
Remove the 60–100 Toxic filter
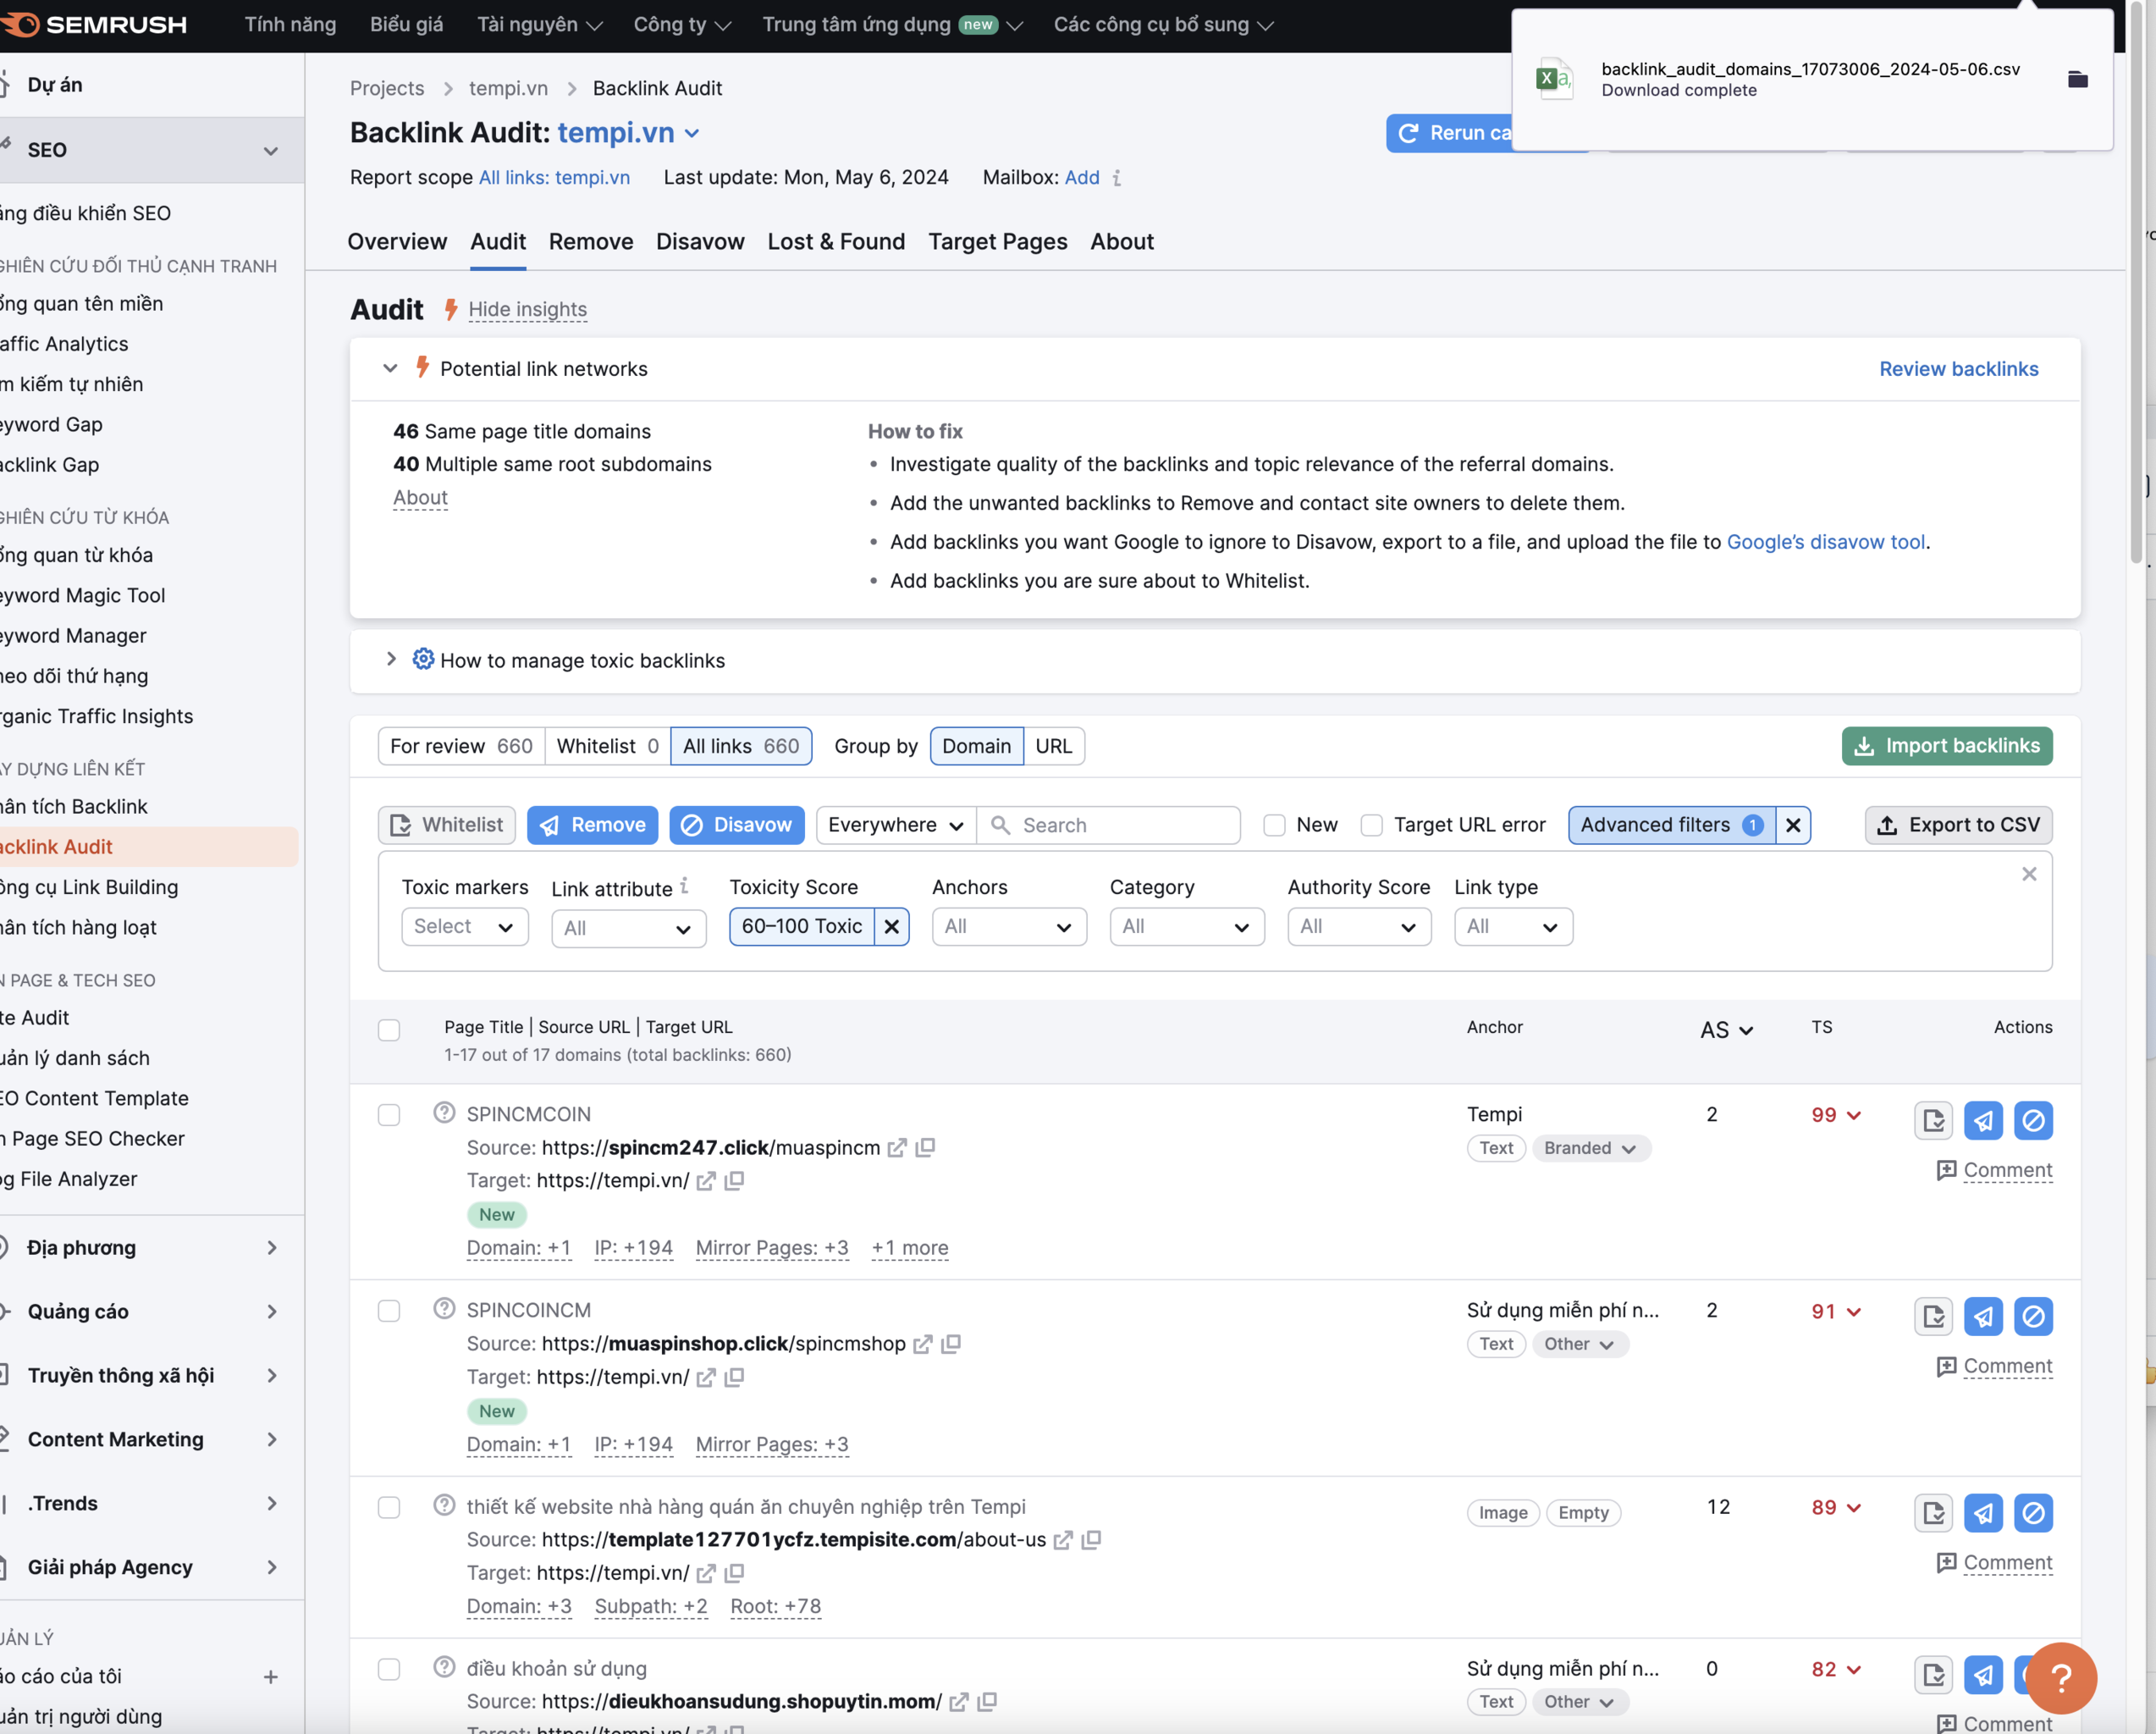click(891, 927)
